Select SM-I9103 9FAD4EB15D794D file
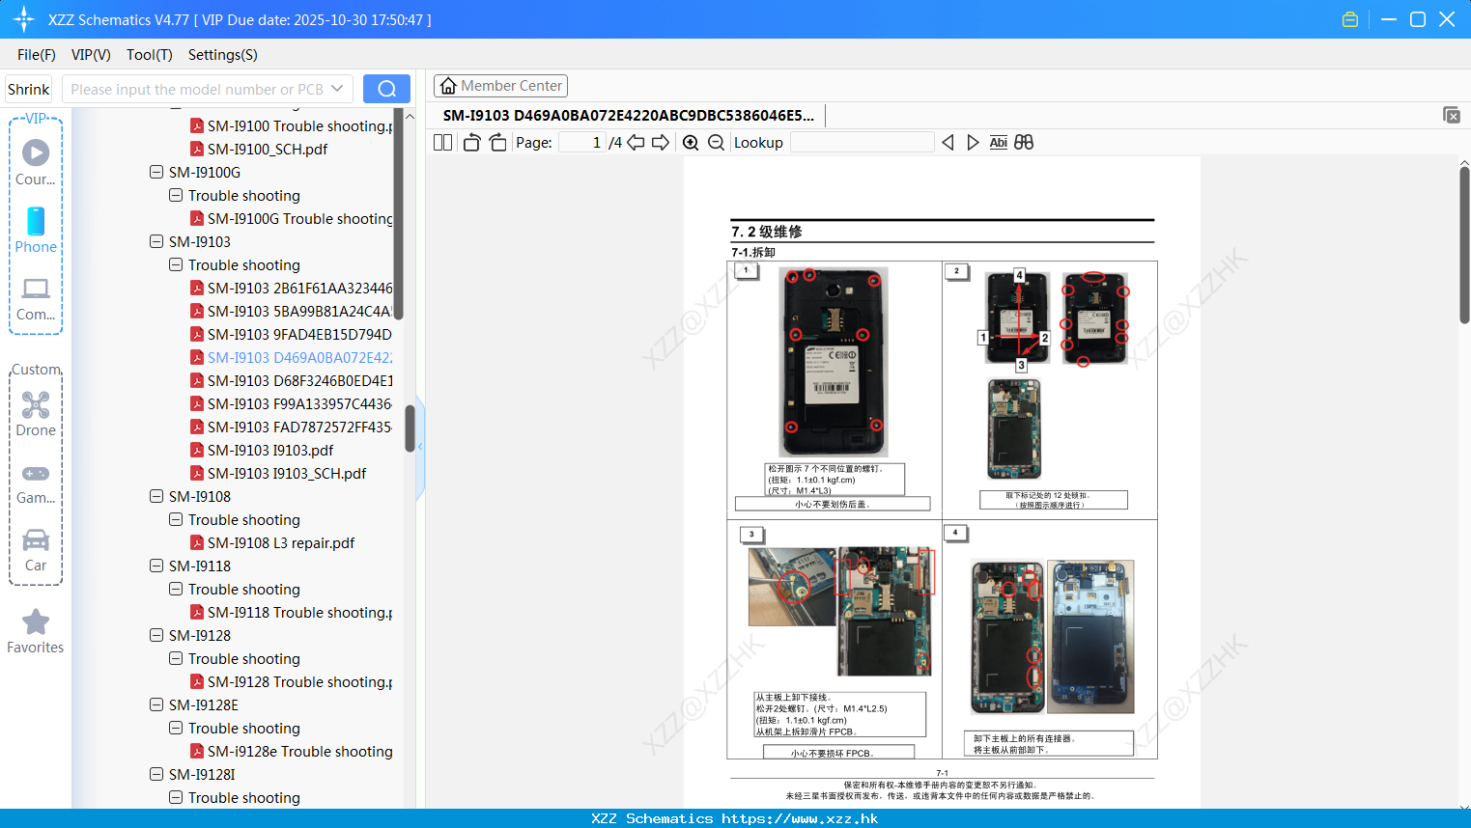Screen dimensions: 1471x828 point(299,334)
